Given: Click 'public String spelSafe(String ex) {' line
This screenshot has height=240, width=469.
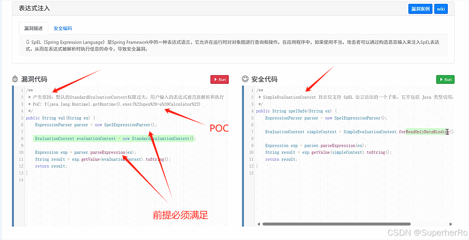Looking at the screenshot, I should 296,111.
